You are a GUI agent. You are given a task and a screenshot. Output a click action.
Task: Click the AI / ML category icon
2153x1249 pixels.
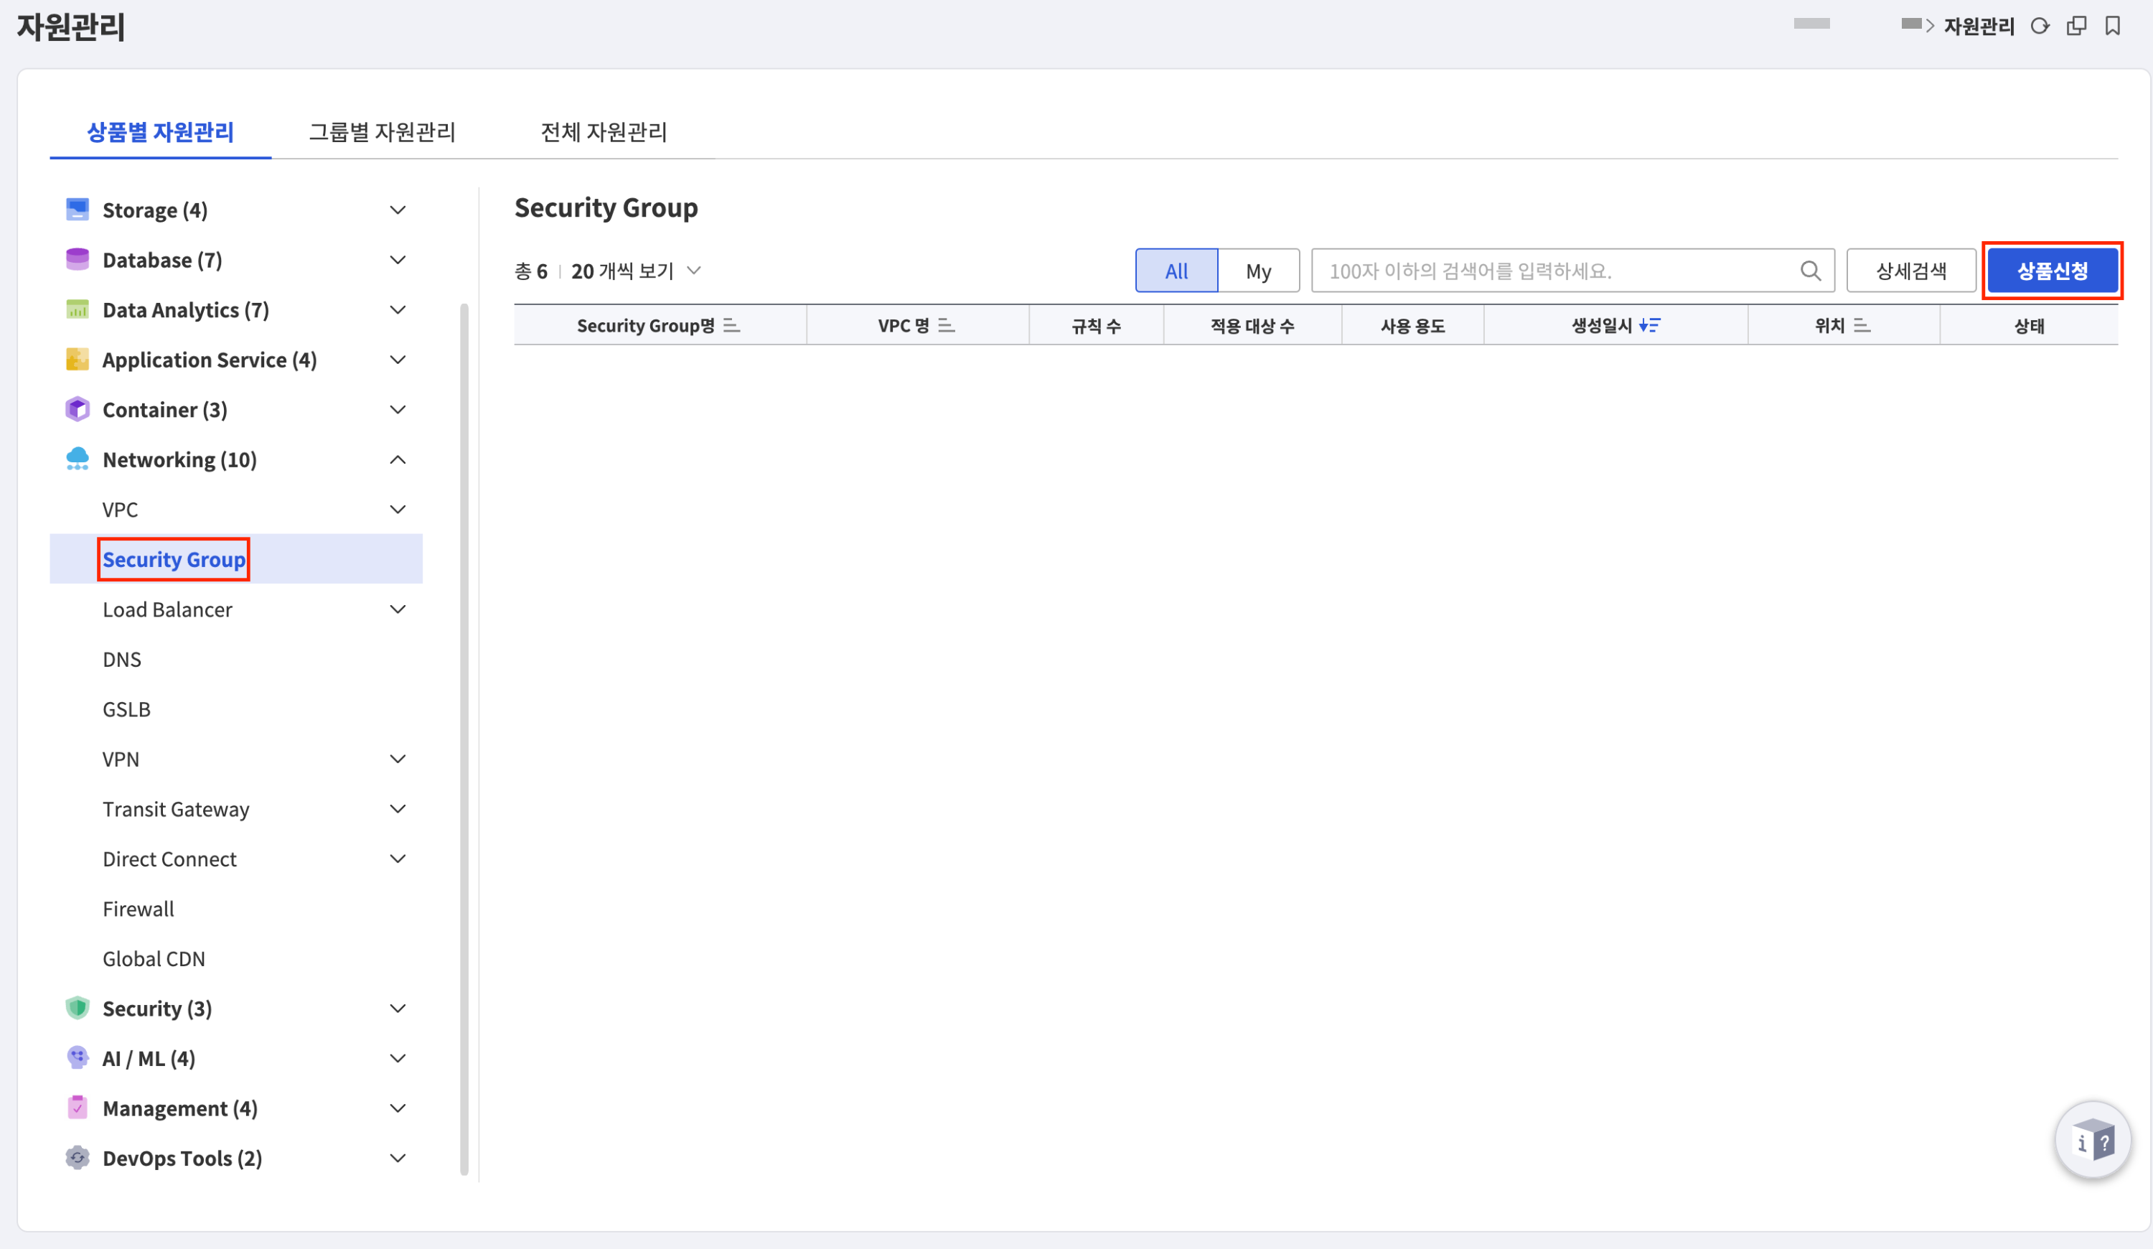[77, 1057]
